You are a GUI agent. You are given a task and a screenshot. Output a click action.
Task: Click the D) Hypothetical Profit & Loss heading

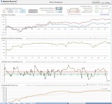(x=10, y=85)
